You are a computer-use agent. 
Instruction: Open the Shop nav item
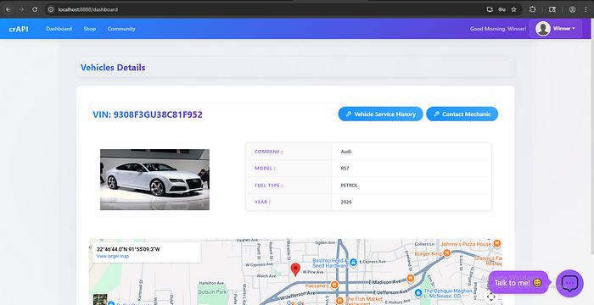coord(90,29)
